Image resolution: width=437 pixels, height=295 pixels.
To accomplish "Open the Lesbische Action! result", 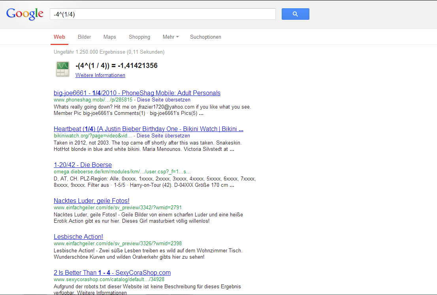I will point(78,237).
